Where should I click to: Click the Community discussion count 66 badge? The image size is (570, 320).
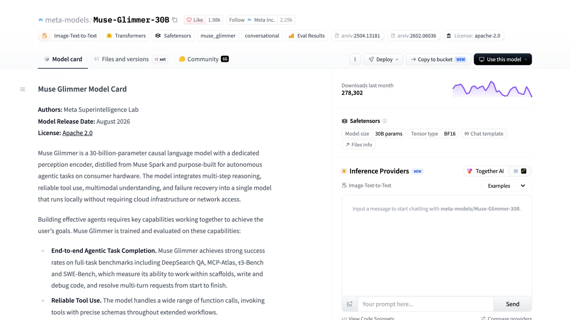(x=225, y=59)
